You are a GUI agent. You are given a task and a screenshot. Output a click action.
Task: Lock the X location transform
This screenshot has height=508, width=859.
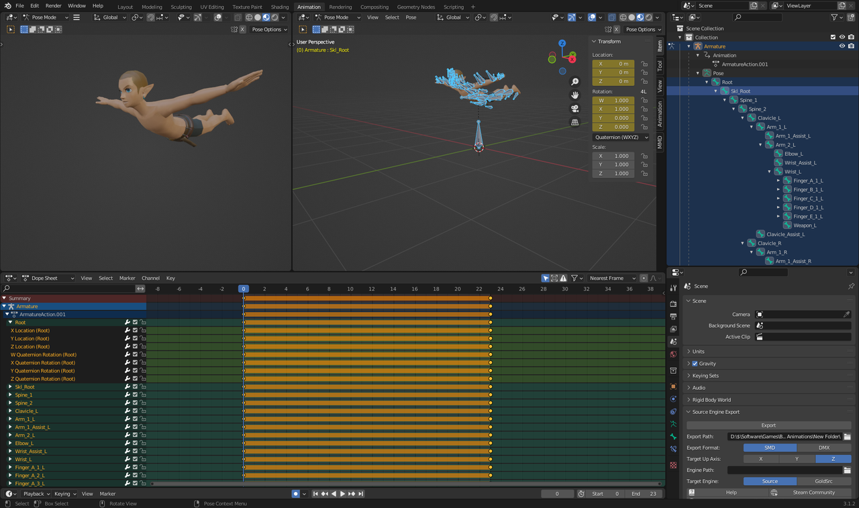click(x=644, y=64)
